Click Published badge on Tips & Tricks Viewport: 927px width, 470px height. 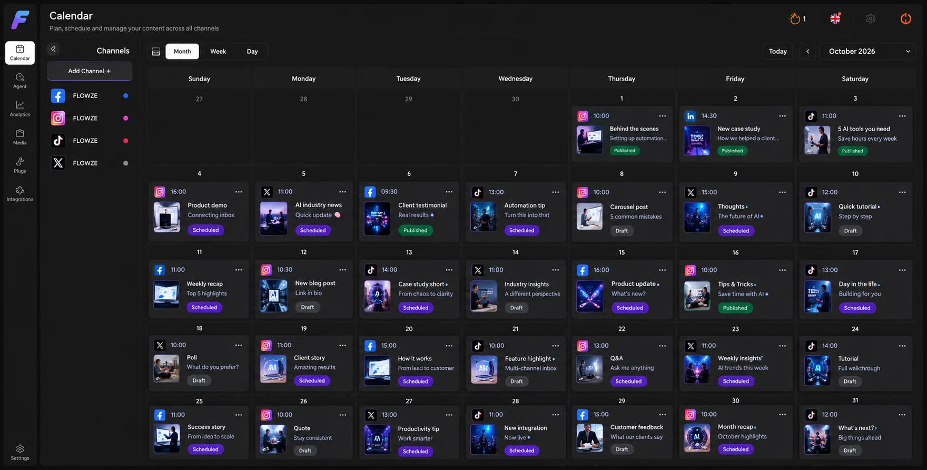coord(735,308)
